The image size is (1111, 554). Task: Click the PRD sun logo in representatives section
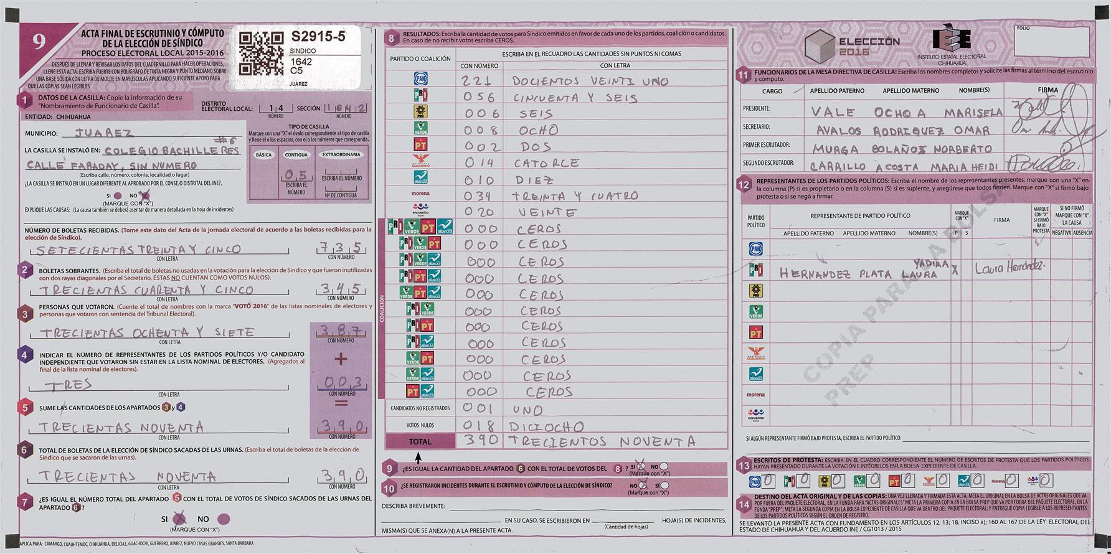pyautogui.click(x=755, y=291)
